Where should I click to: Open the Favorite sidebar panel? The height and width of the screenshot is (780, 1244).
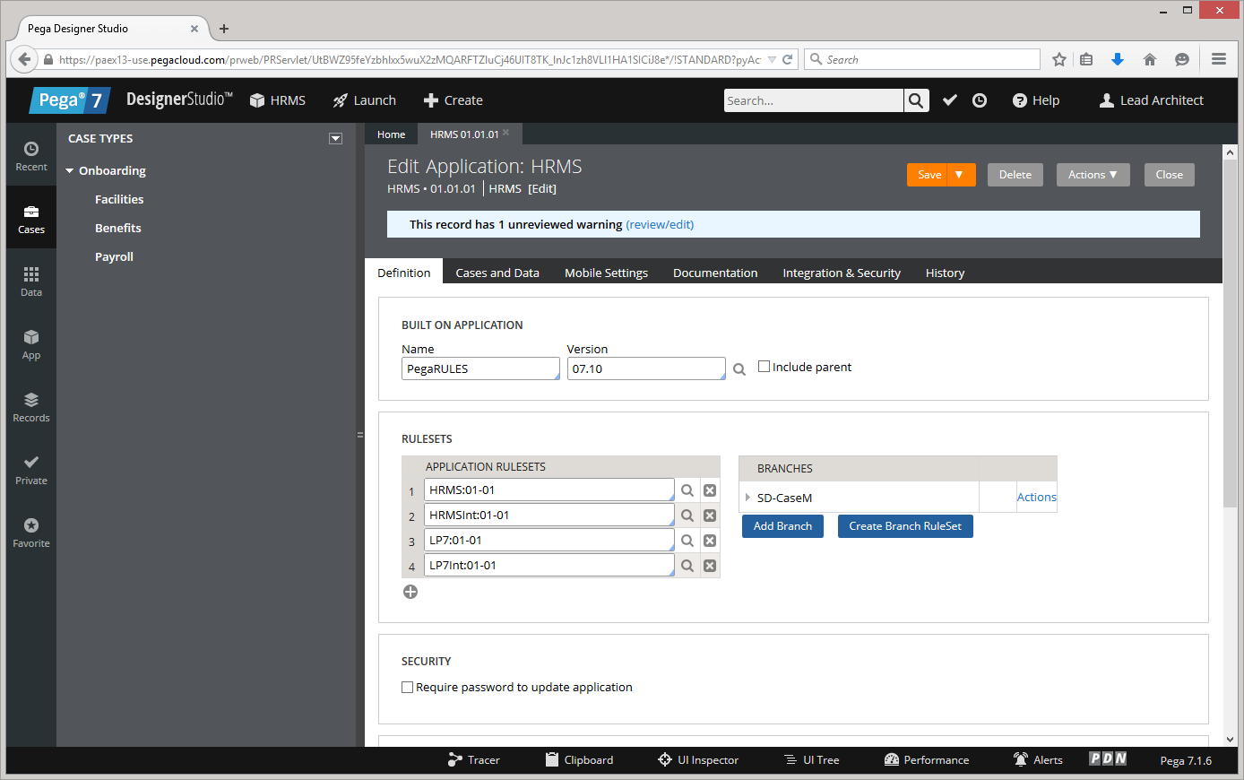click(x=31, y=533)
